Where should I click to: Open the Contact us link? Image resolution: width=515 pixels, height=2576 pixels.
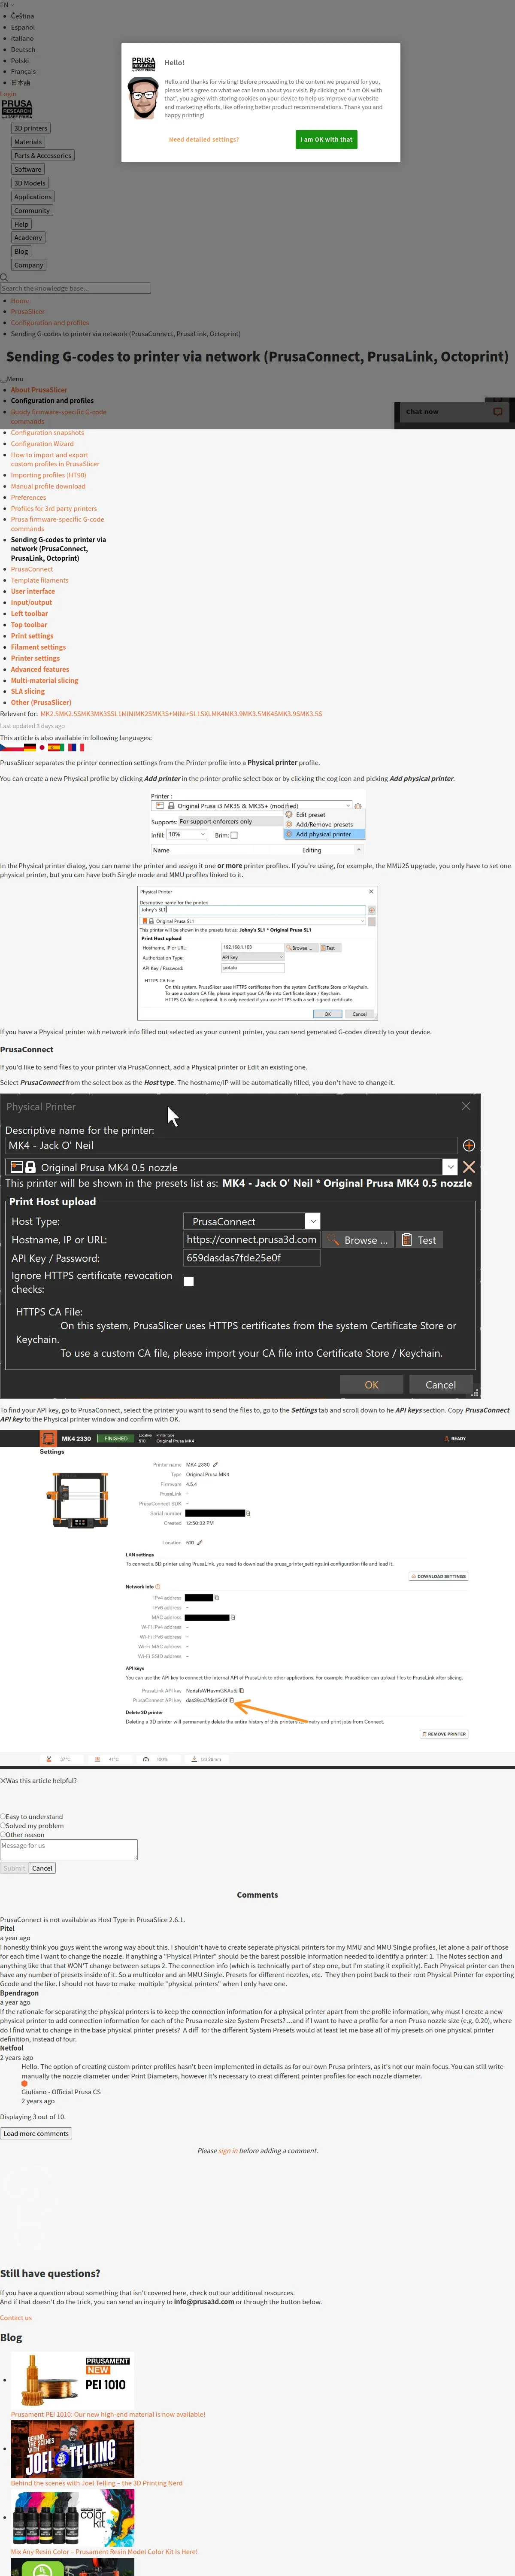(16, 2317)
